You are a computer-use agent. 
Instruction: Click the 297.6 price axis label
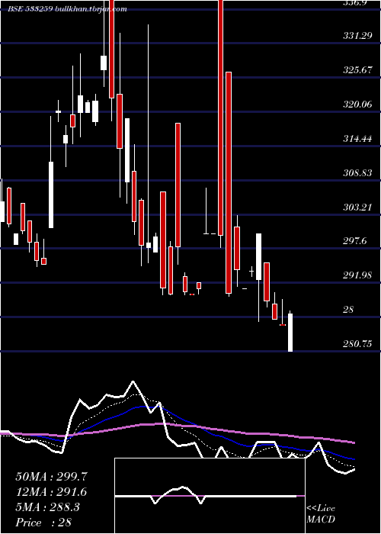tap(355, 241)
